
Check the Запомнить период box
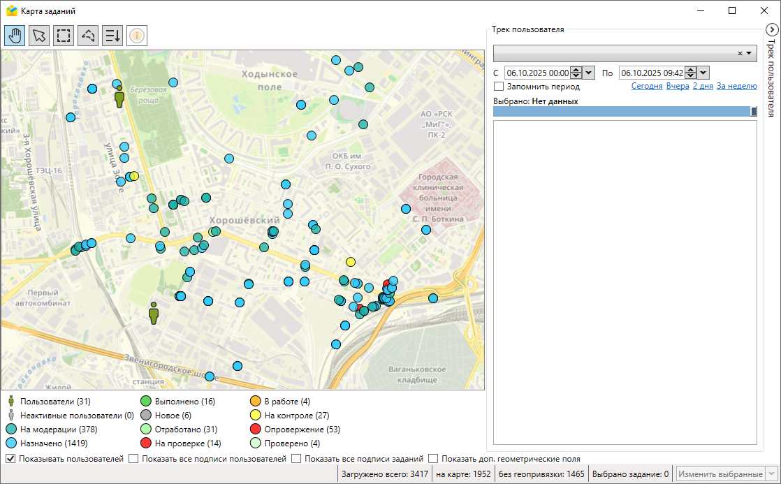coord(499,87)
